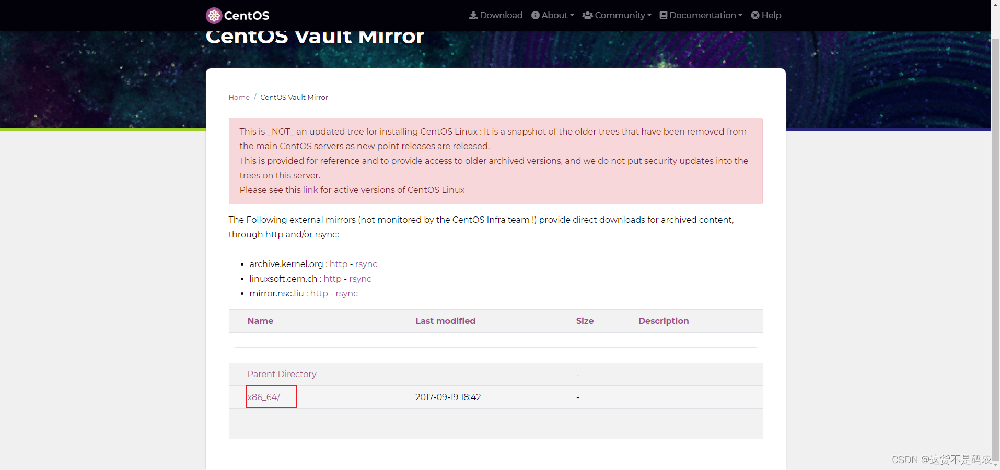Click the download arrow icon in navbar
The width and height of the screenshot is (1000, 470).
tap(473, 15)
